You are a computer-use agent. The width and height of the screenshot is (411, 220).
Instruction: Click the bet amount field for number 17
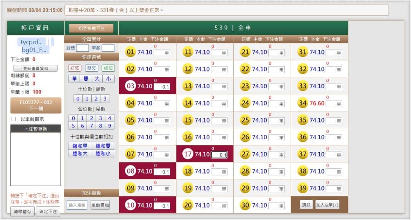click(219, 155)
